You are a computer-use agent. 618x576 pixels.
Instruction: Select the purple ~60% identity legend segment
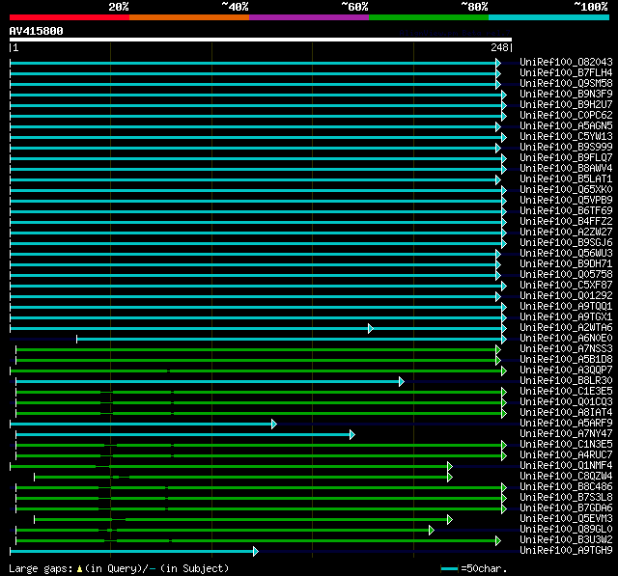[309, 17]
